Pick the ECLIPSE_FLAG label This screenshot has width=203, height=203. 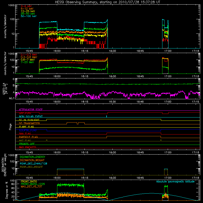click(28, 130)
